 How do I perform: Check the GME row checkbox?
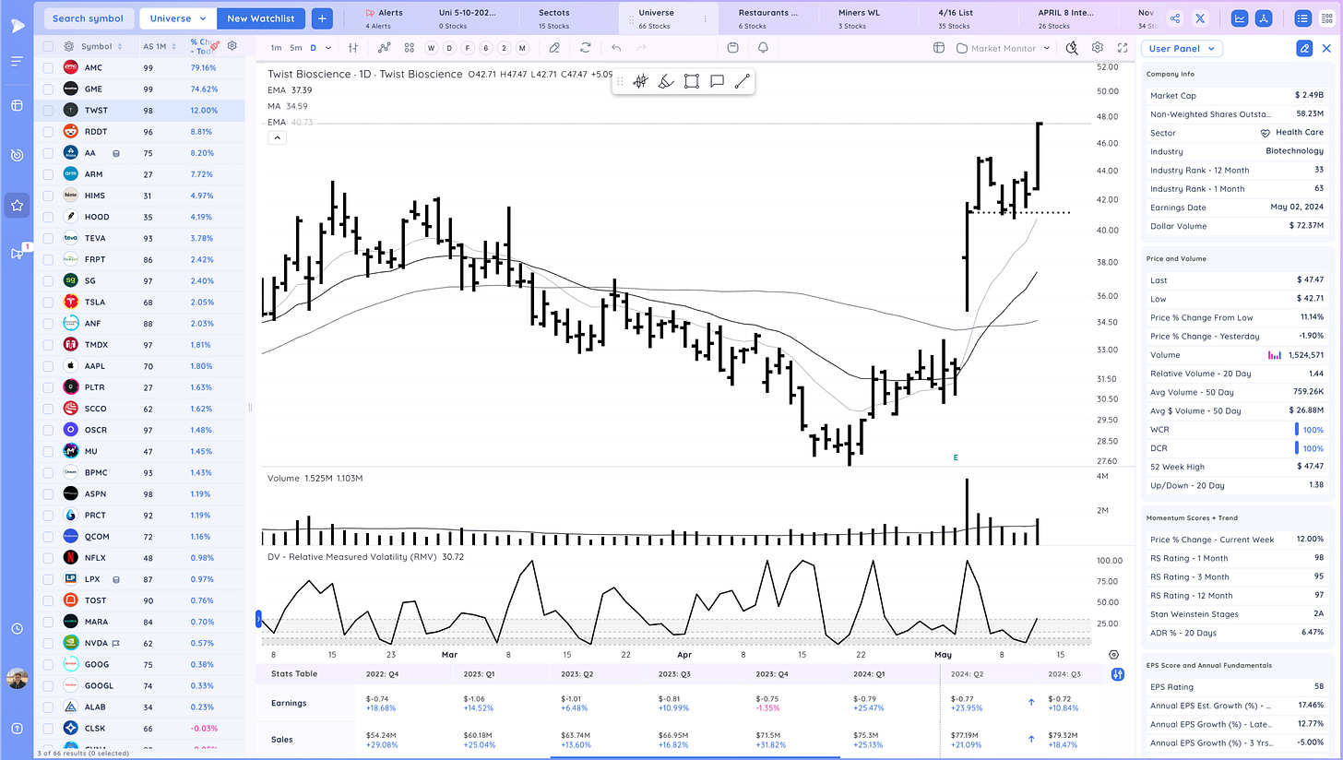[48, 89]
